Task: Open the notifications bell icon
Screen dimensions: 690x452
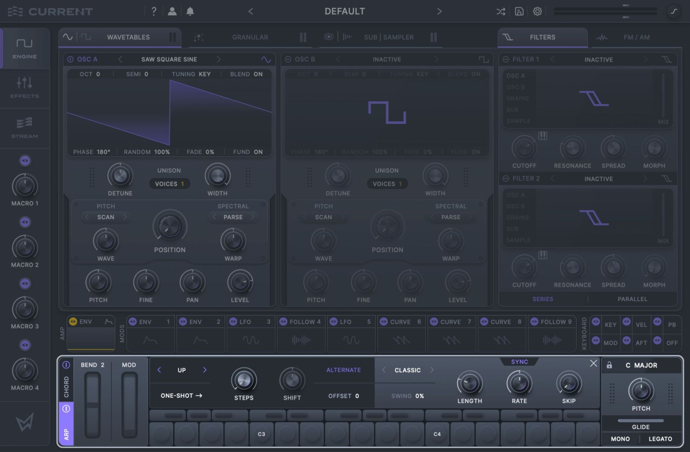Action: pyautogui.click(x=190, y=11)
